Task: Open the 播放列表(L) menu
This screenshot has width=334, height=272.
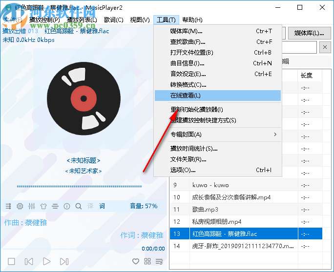Action: tap(82, 20)
